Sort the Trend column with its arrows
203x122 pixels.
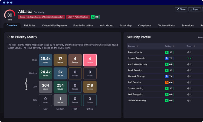point(194,46)
